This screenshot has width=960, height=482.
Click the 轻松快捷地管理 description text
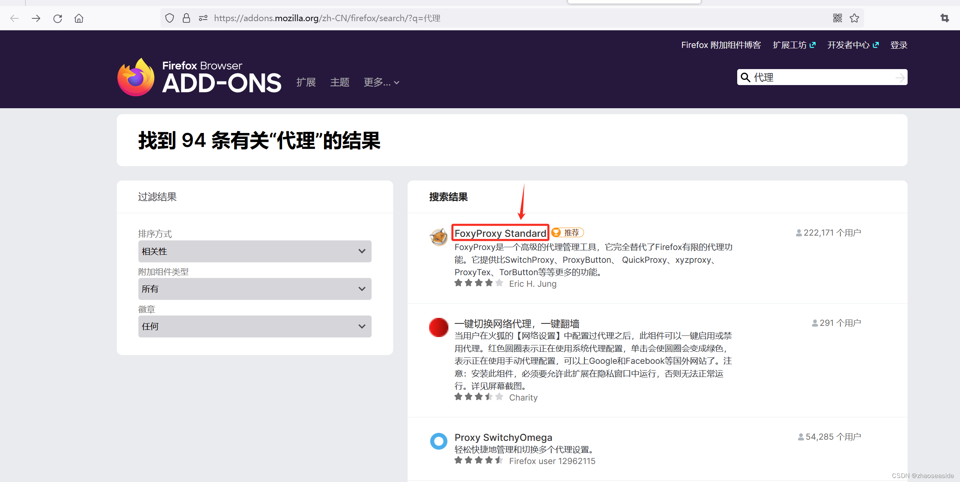pyautogui.click(x=526, y=449)
